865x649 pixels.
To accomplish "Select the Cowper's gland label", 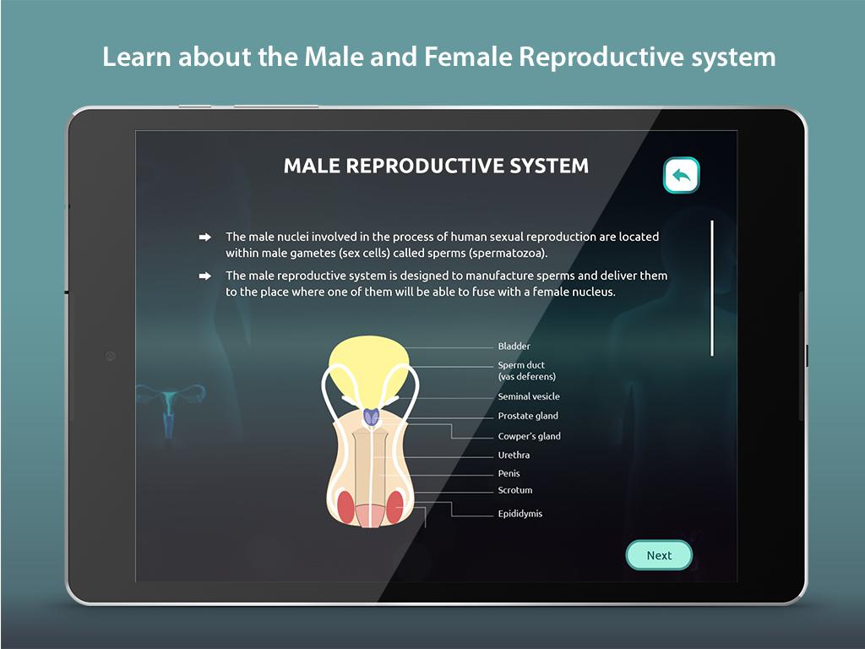I will point(529,436).
